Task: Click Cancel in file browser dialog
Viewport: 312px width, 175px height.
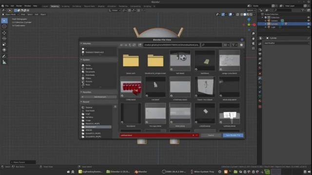Action: [x=211, y=135]
